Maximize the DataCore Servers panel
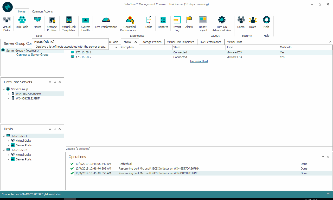Image resolution: width=333 pixels, height=200 pixels. pyautogui.click(x=50, y=82)
